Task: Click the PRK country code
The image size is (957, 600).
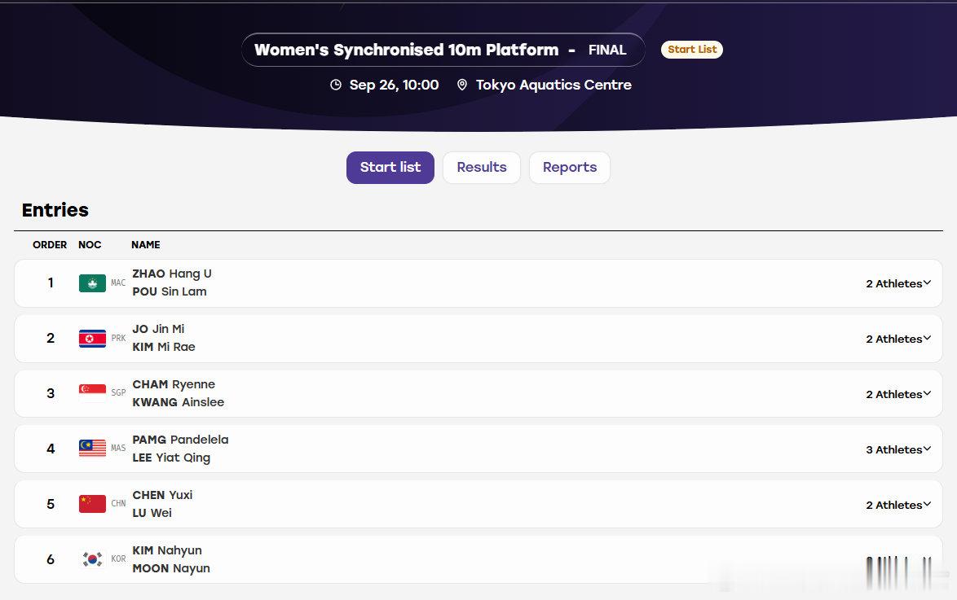Action: [118, 339]
